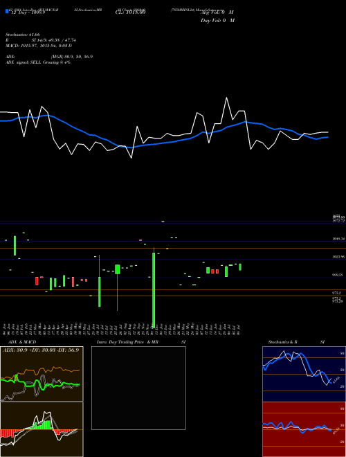Click the ADX '(MGR) 30.9, 30, 56.9' values
Screen dimensions: 346x457
tap(72, 57)
